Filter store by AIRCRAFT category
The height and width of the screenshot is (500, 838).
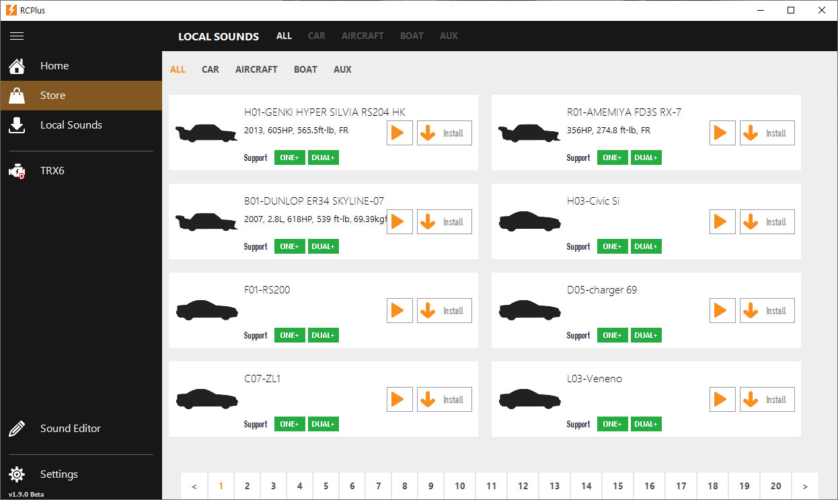tap(256, 69)
